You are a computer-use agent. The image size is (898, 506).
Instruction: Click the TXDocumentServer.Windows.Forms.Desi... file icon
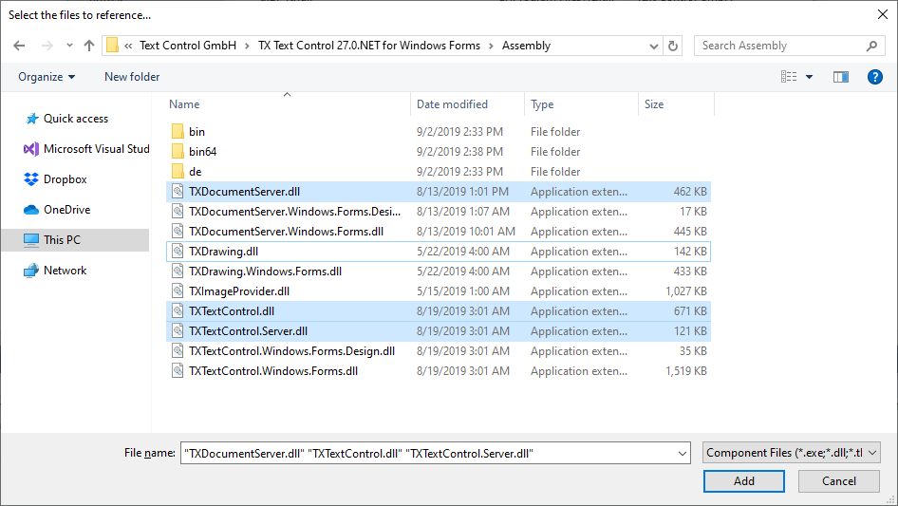tap(178, 212)
